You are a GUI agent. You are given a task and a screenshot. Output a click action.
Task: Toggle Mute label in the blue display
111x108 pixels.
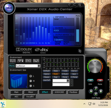(x=78, y=16)
